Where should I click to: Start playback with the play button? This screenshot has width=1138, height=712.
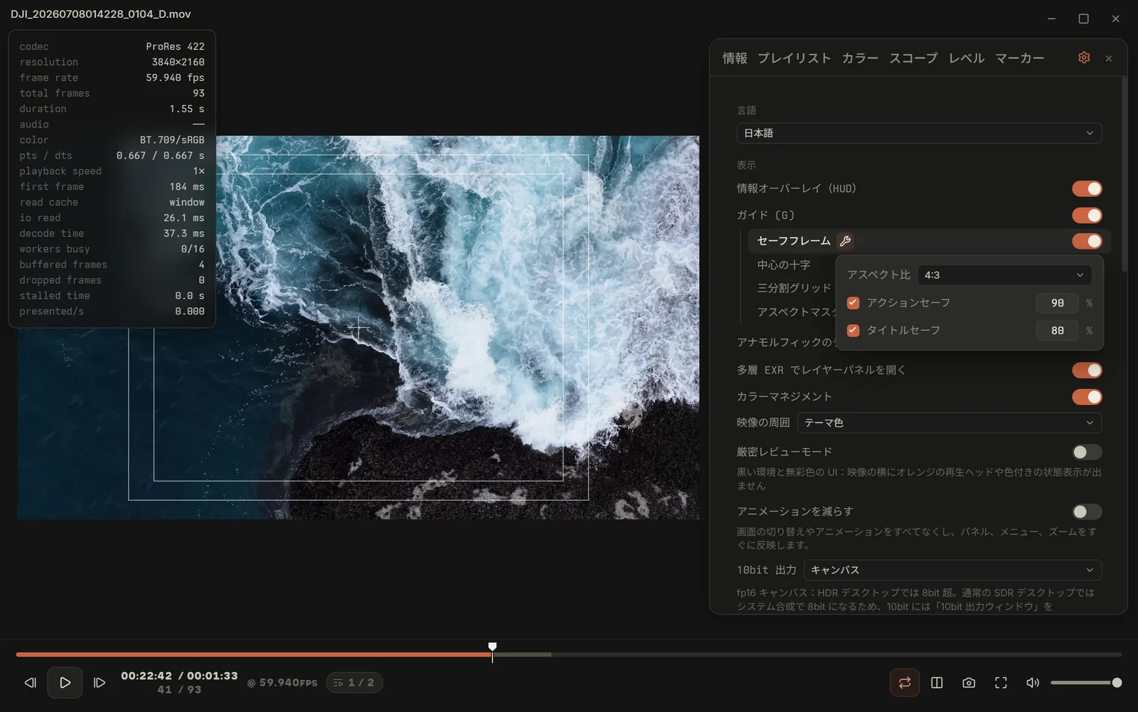click(x=65, y=683)
